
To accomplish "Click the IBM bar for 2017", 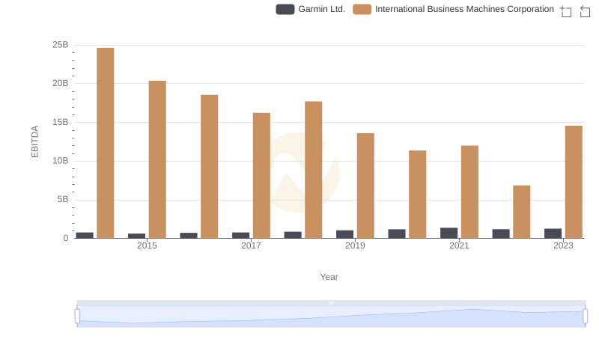I will [261, 176].
